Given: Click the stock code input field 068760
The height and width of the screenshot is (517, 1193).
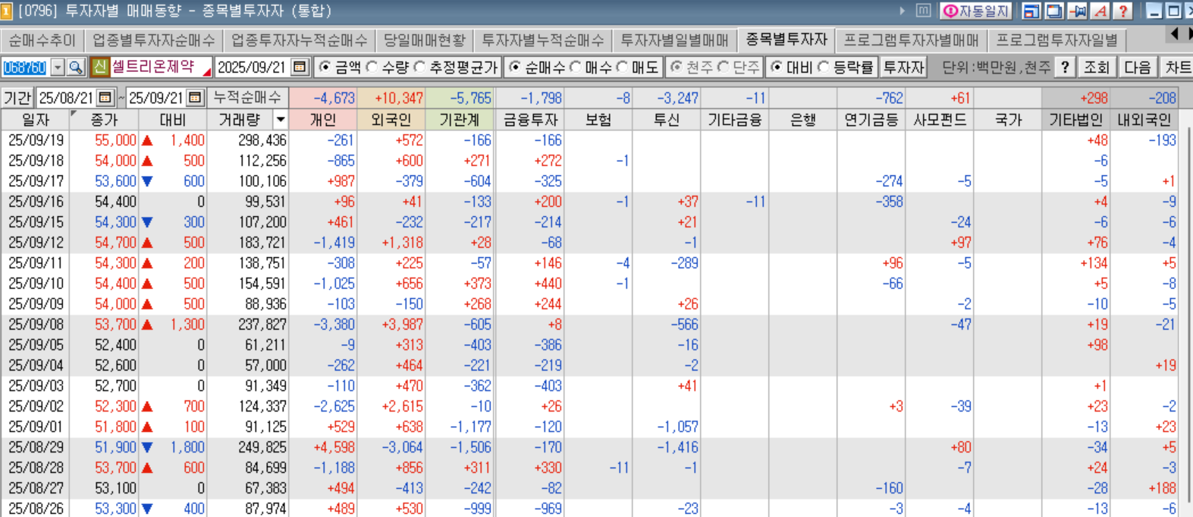Looking at the screenshot, I should pyautogui.click(x=25, y=67).
